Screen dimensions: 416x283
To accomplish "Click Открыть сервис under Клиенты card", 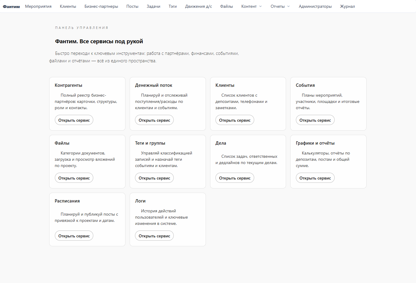I will pyautogui.click(x=235, y=120).
